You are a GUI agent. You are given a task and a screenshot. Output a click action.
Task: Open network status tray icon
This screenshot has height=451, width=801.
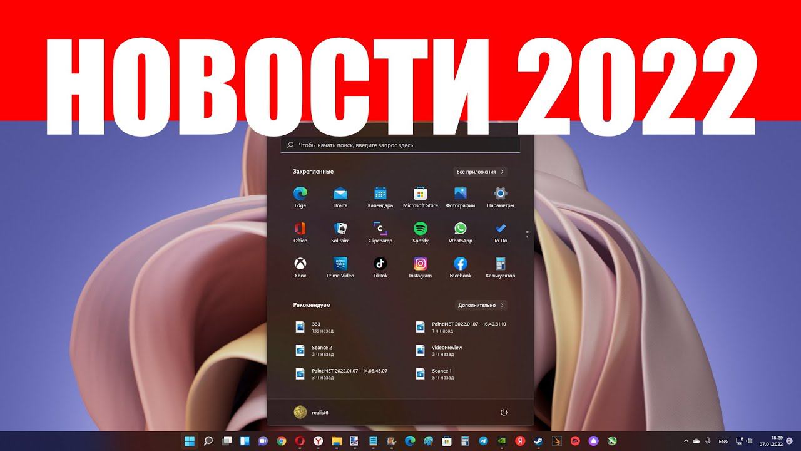click(740, 441)
